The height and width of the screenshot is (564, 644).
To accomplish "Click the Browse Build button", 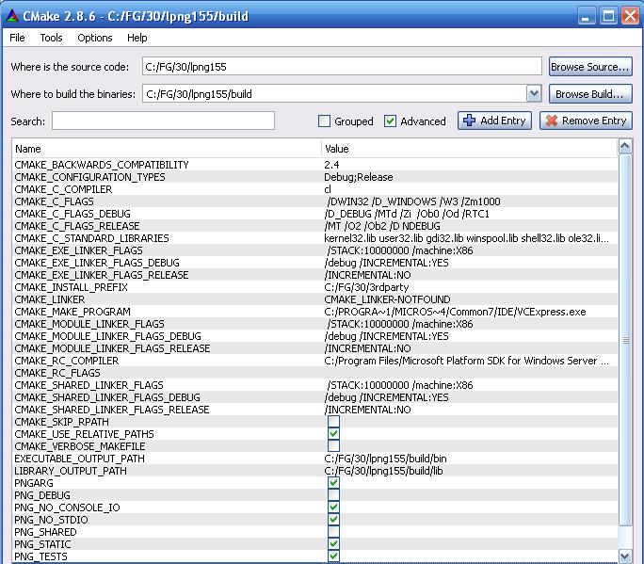I will [590, 94].
